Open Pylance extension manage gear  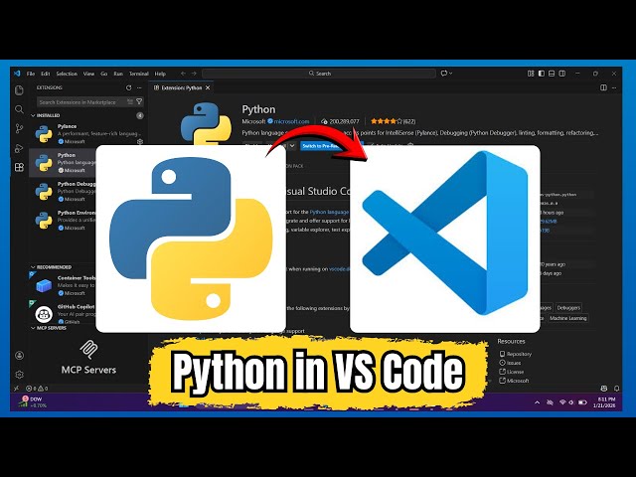point(140,141)
